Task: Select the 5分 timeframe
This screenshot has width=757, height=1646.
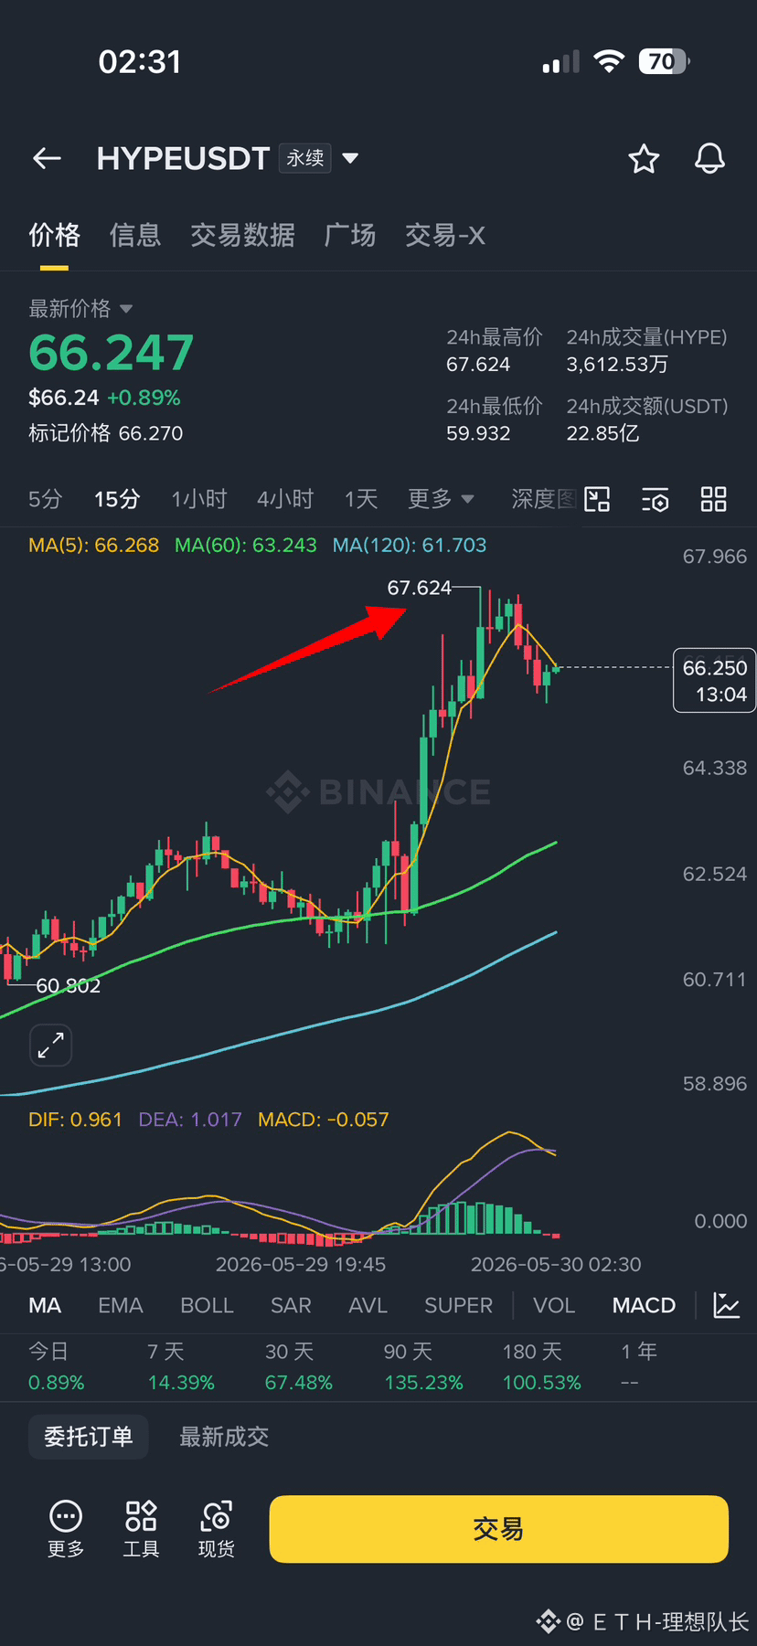Action: click(45, 499)
